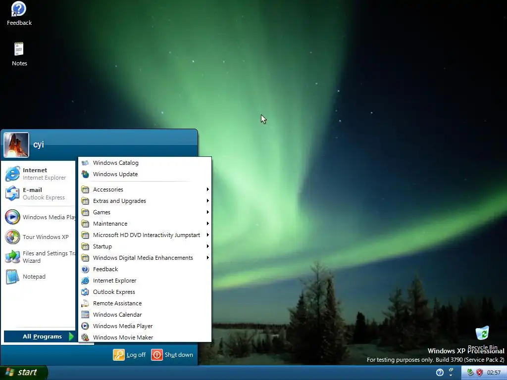Click the All Programs button label

click(x=42, y=336)
